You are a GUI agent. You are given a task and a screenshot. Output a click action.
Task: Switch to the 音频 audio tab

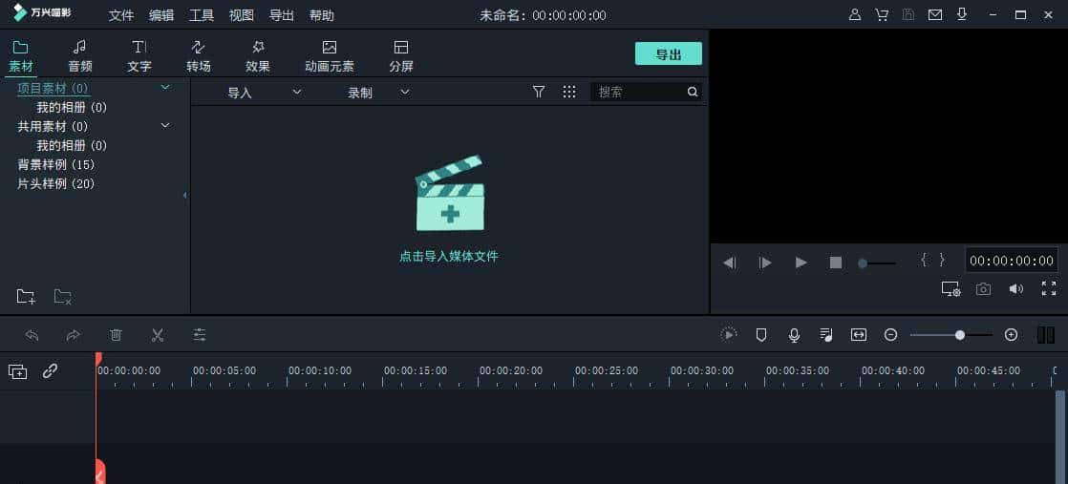click(79, 56)
